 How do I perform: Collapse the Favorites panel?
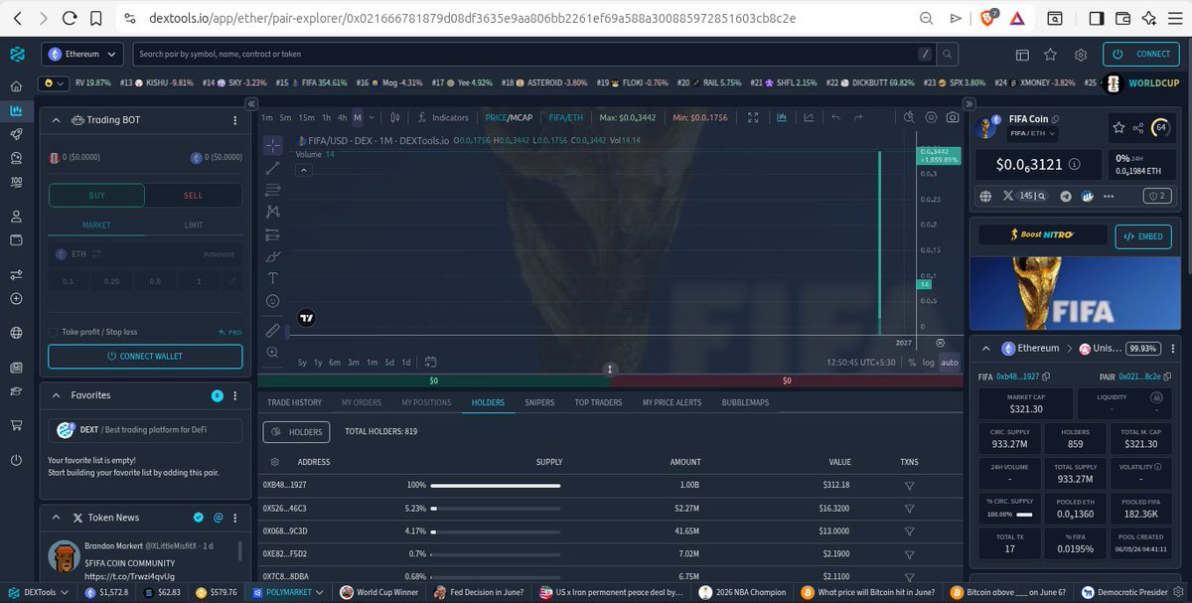56,395
